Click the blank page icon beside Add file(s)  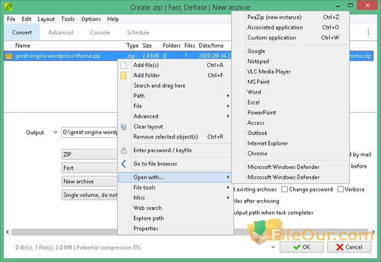(x=123, y=65)
